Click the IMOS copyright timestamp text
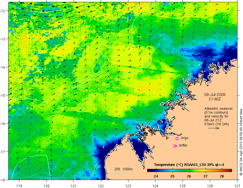This screenshot has height=188, width=243. coord(241,142)
